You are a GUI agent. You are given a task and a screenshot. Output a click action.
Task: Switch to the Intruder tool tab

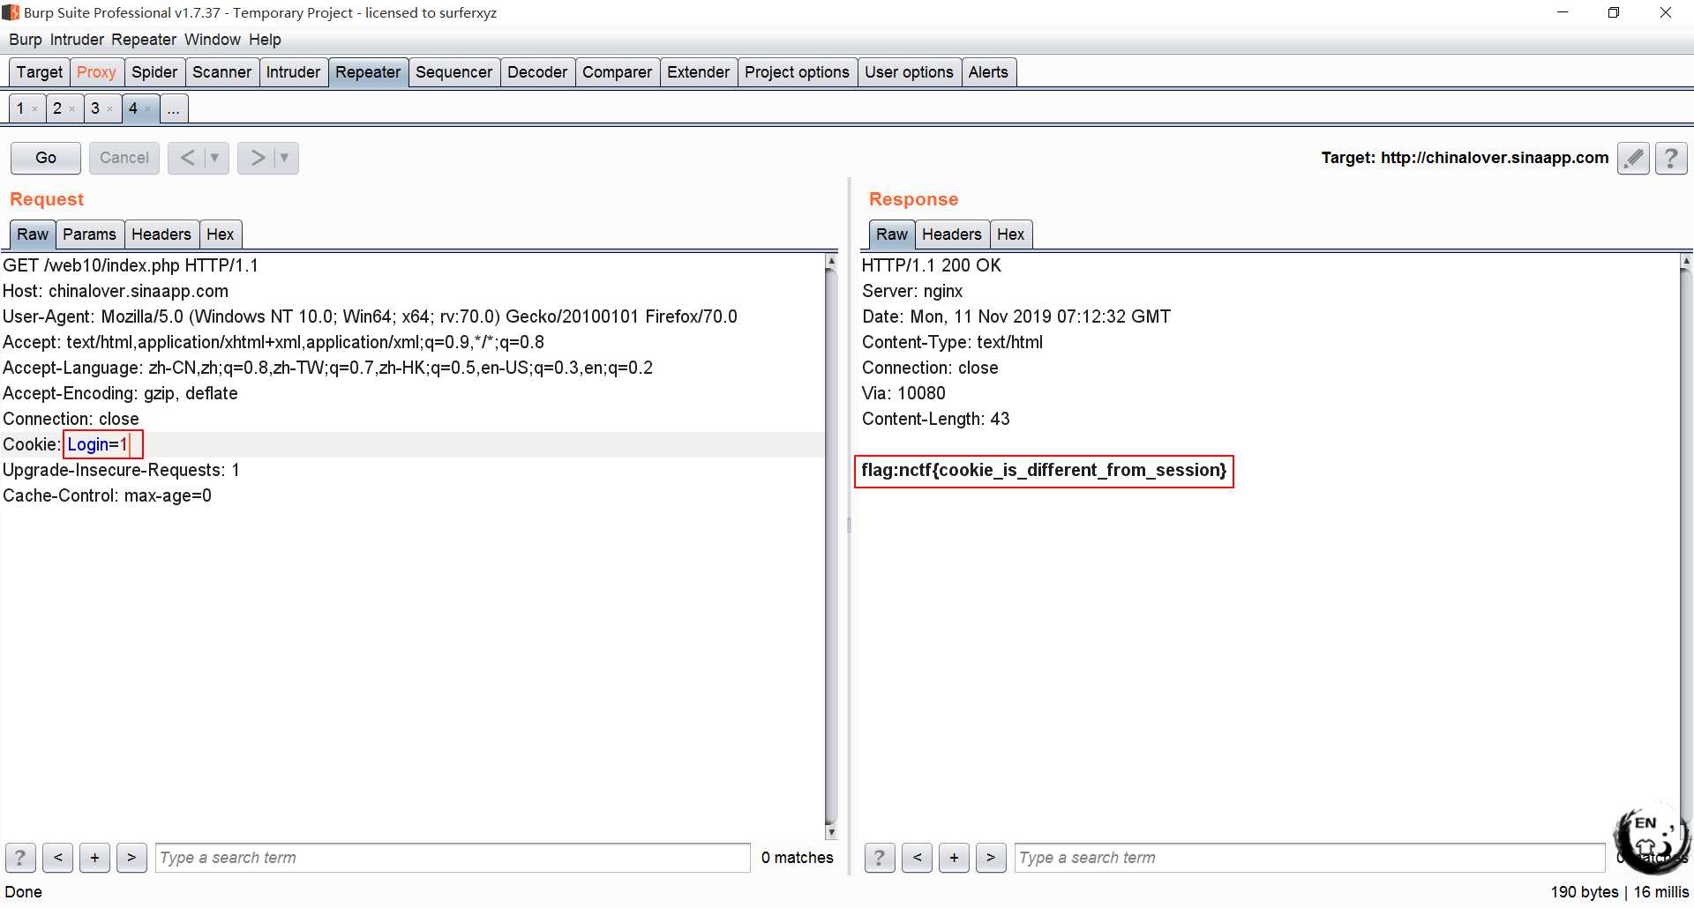click(x=293, y=72)
